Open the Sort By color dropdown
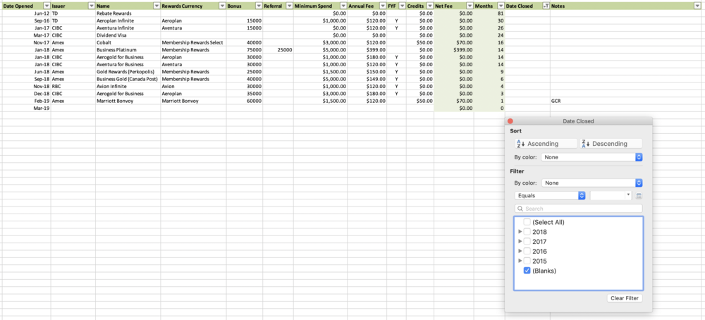This screenshot has width=705, height=320. [591, 157]
